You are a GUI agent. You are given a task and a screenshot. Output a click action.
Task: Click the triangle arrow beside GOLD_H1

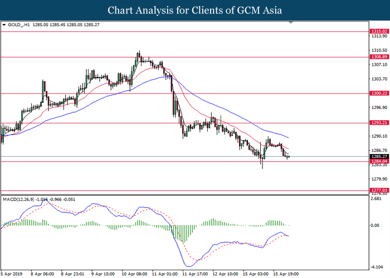tap(4, 25)
